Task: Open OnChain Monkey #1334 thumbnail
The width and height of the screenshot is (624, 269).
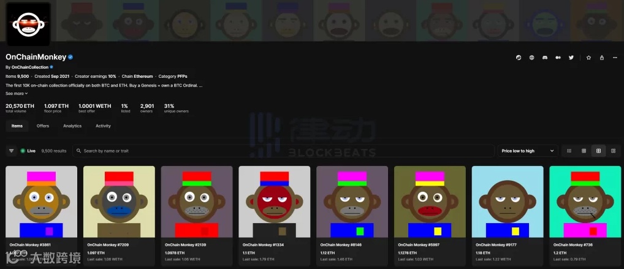Action: pos(274,202)
